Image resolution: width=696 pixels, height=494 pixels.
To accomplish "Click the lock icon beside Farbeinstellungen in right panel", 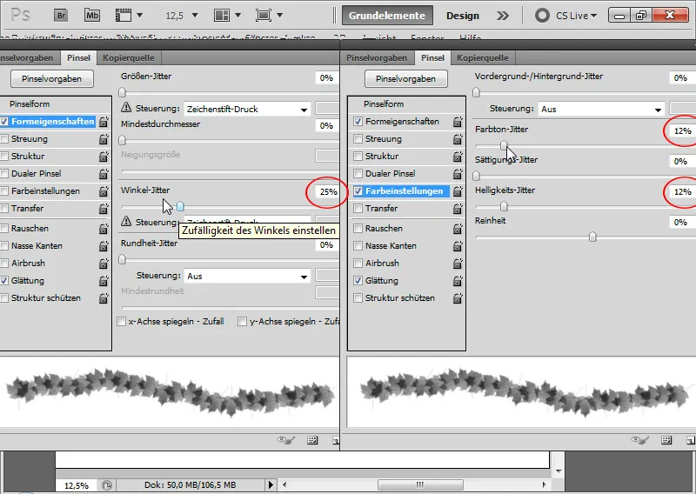I will [458, 190].
